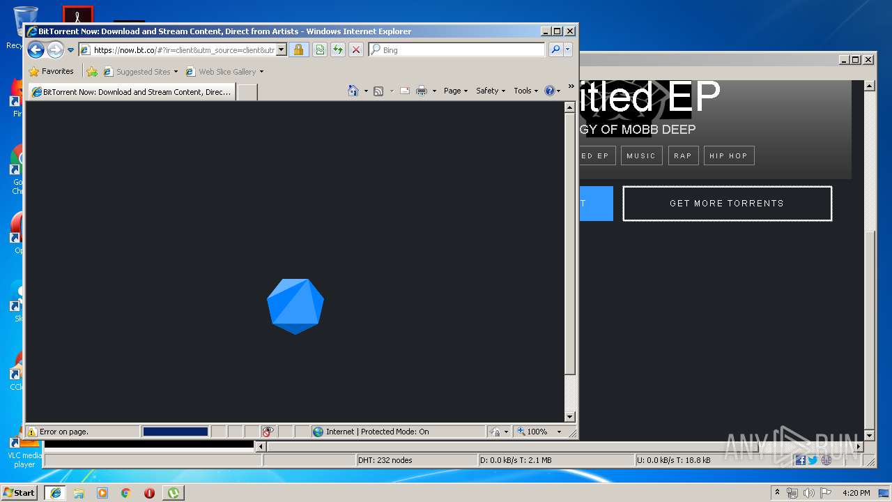Screen dimensions: 892x502
Task: Expand the Print options dropdown arrow
Action: click(x=434, y=91)
